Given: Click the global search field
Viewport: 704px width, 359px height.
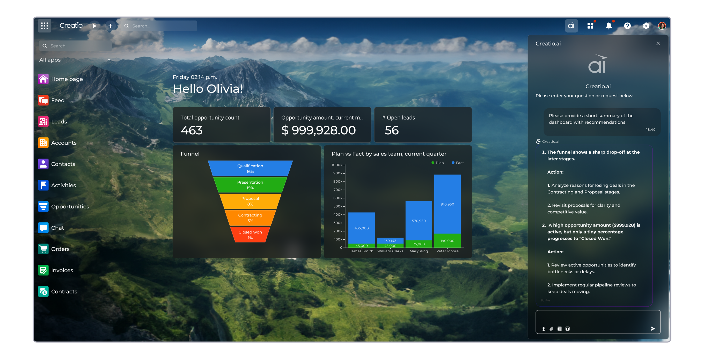Looking at the screenshot, I should point(158,26).
